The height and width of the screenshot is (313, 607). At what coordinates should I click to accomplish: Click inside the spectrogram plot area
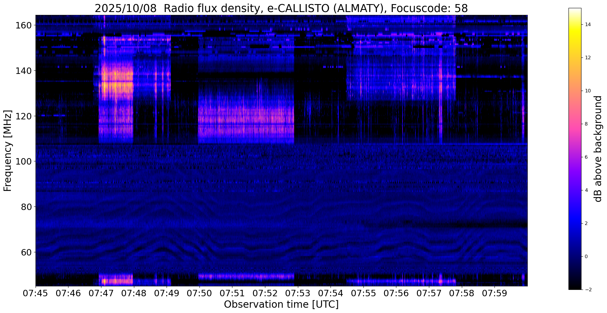point(281,150)
